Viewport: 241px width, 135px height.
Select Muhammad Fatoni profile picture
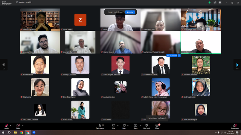161,65
